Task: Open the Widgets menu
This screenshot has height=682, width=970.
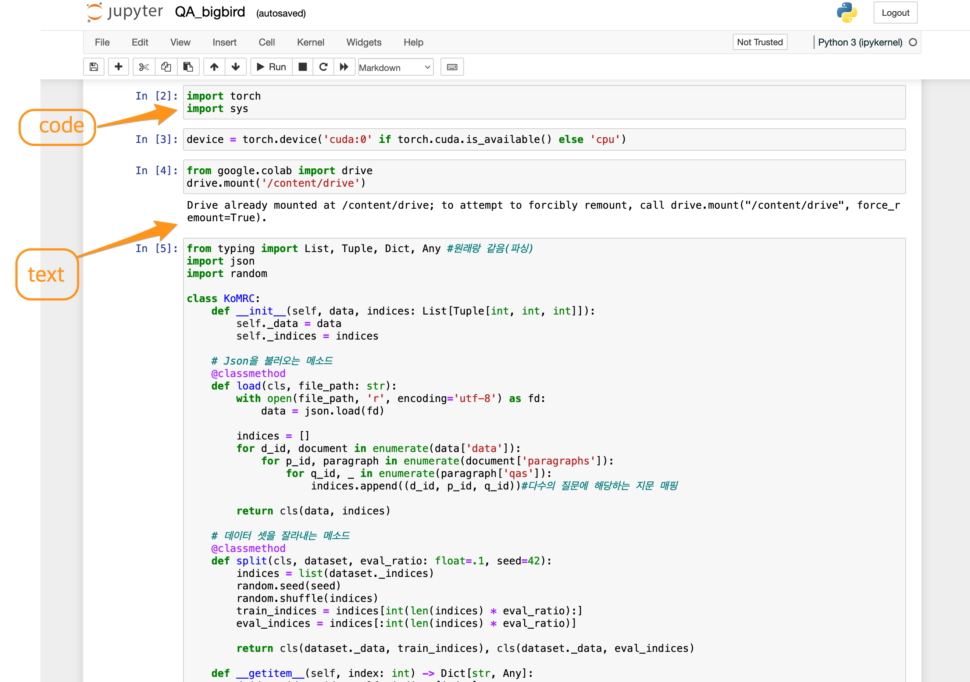Action: click(364, 42)
